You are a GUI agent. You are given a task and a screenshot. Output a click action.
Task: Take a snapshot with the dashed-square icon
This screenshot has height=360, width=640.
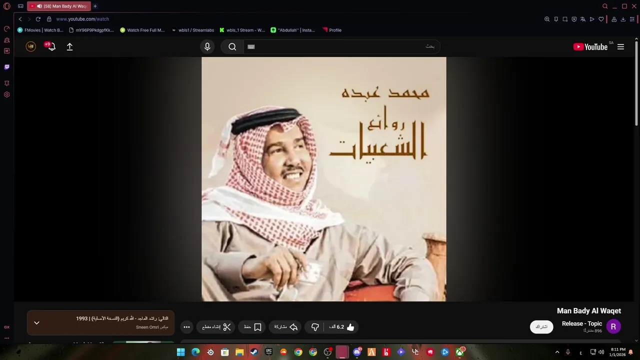pos(565,19)
